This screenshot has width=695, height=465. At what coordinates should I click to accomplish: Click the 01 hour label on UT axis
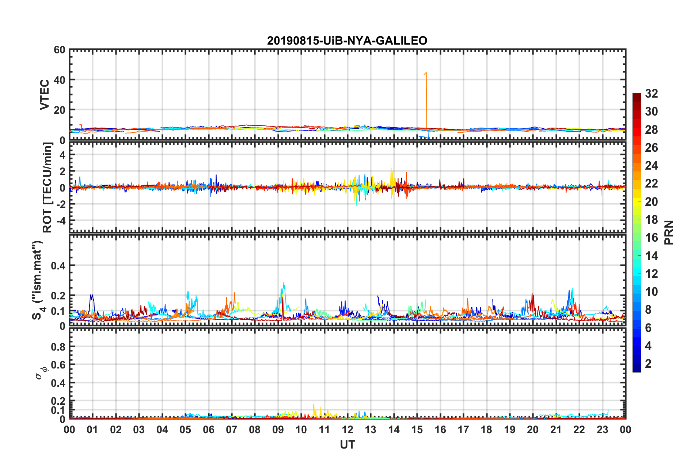click(x=92, y=430)
